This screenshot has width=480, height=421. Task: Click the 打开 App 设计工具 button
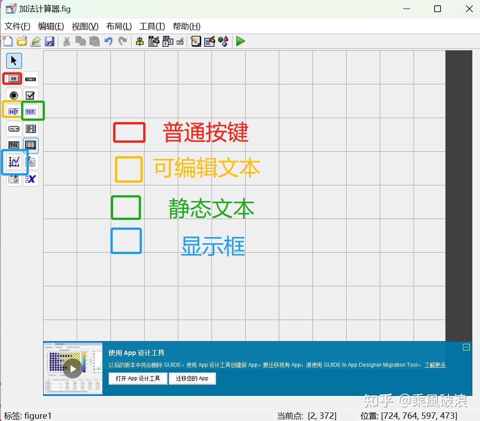tap(137, 378)
